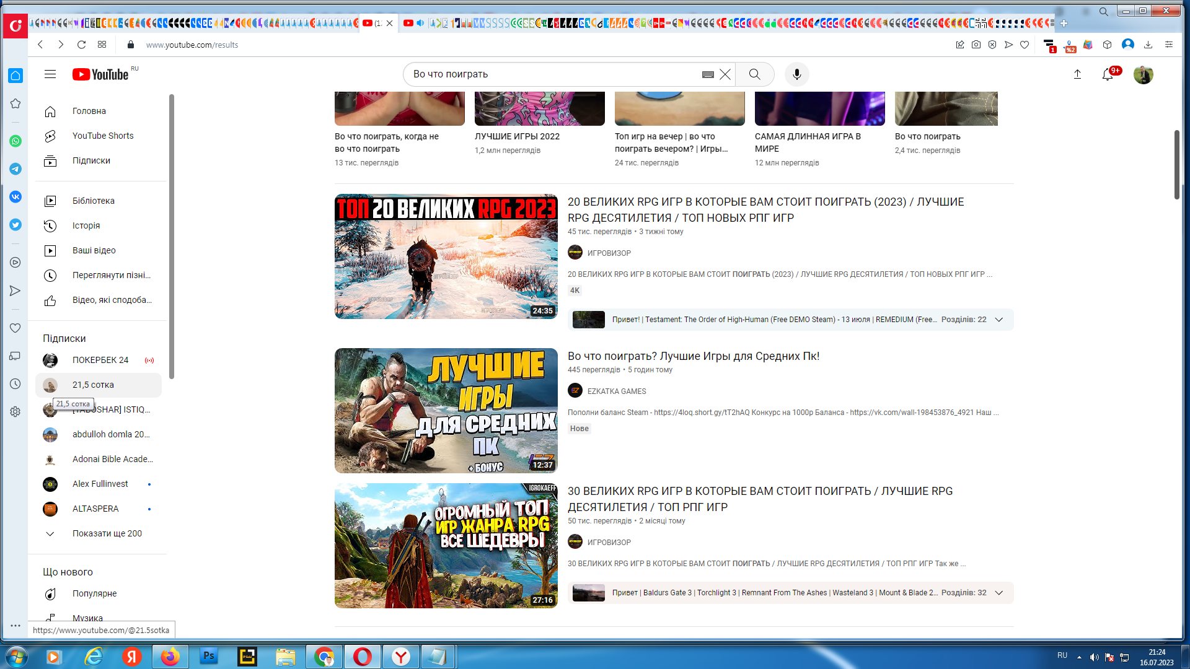
Task: Open VK messenger in Opera sidebar
Action: click(x=15, y=197)
